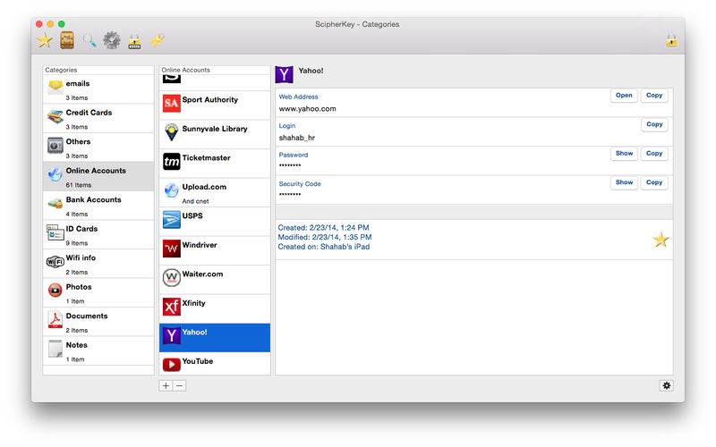Click the Security Code masked value

pos(290,195)
